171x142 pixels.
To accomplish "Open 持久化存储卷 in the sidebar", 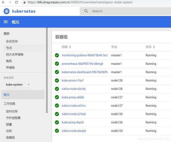I will [15, 54].
